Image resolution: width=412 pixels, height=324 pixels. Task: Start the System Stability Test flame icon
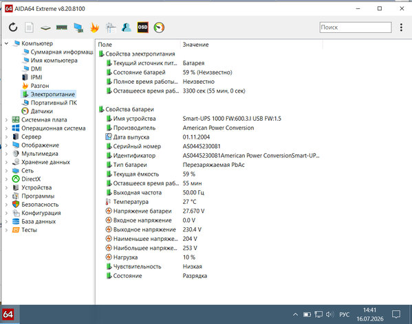click(94, 27)
